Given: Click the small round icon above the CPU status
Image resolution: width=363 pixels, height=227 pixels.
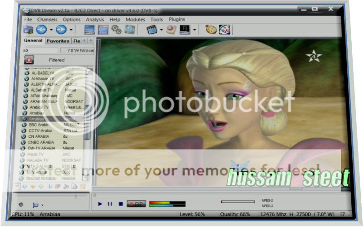Looking at the screenshot, I should (21, 205).
